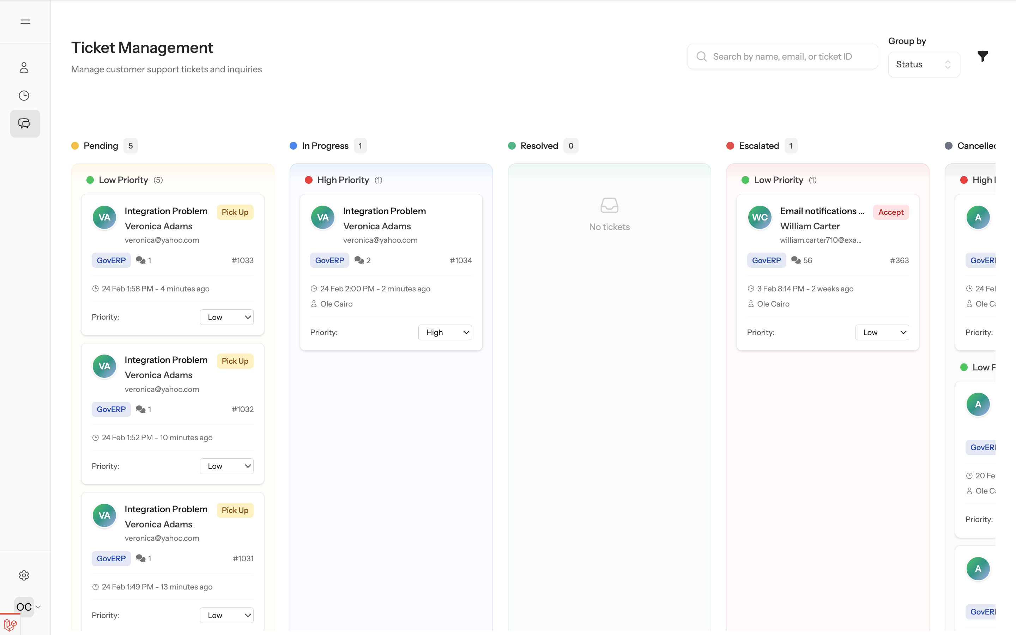Click the Escalated column header
The height and width of the screenshot is (635, 1016).
point(758,146)
